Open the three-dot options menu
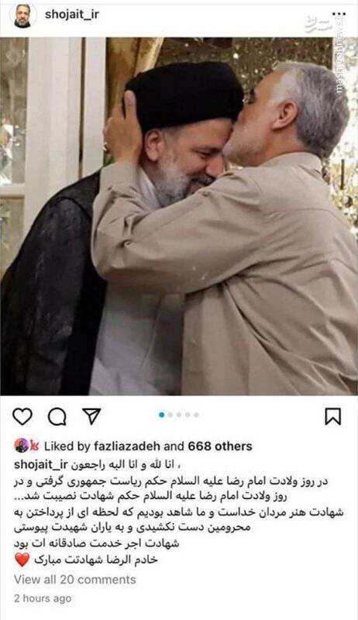 click(339, 14)
